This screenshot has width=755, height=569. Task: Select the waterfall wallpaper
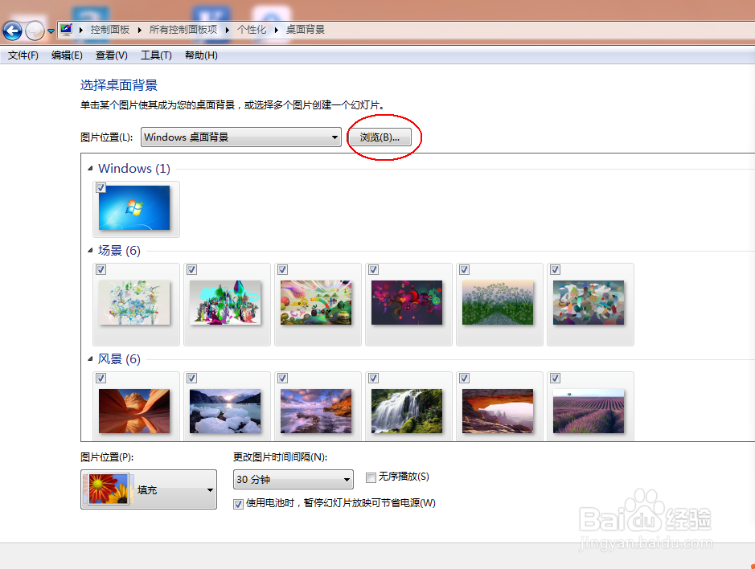coord(407,411)
